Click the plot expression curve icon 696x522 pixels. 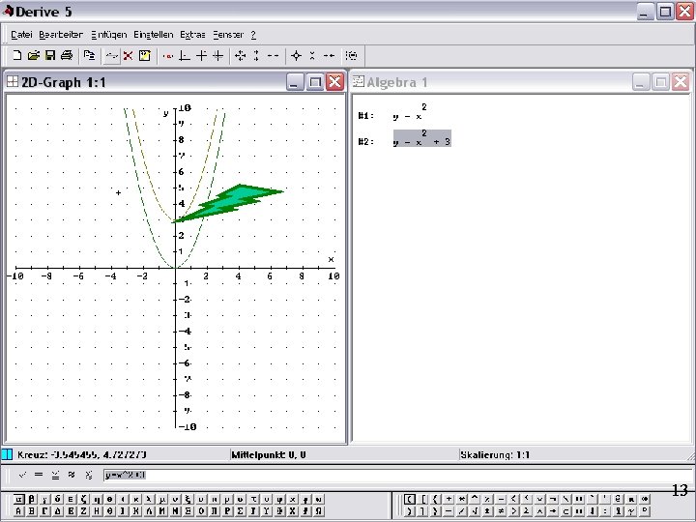[112, 56]
